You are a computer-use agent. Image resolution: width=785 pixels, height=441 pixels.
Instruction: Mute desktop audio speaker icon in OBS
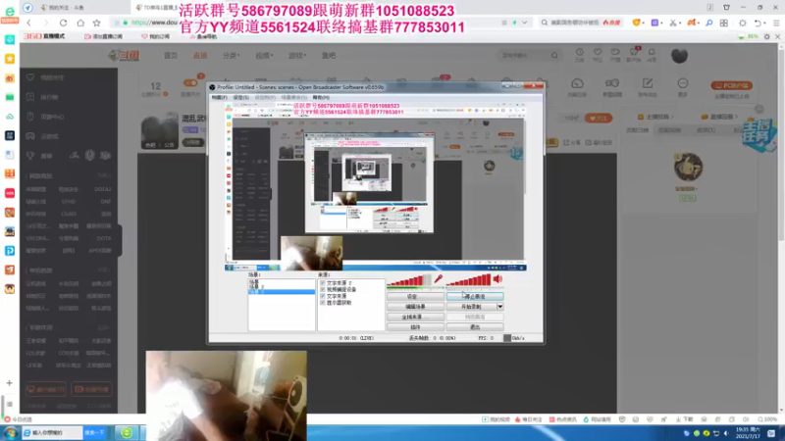coord(497,279)
